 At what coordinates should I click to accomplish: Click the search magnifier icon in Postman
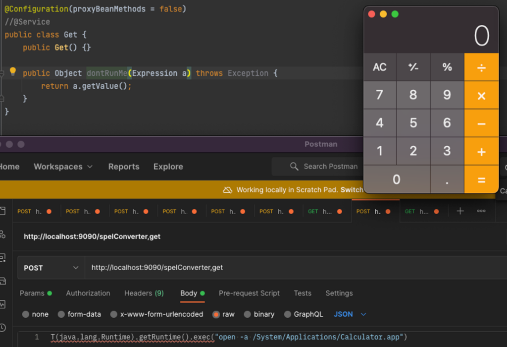click(294, 167)
